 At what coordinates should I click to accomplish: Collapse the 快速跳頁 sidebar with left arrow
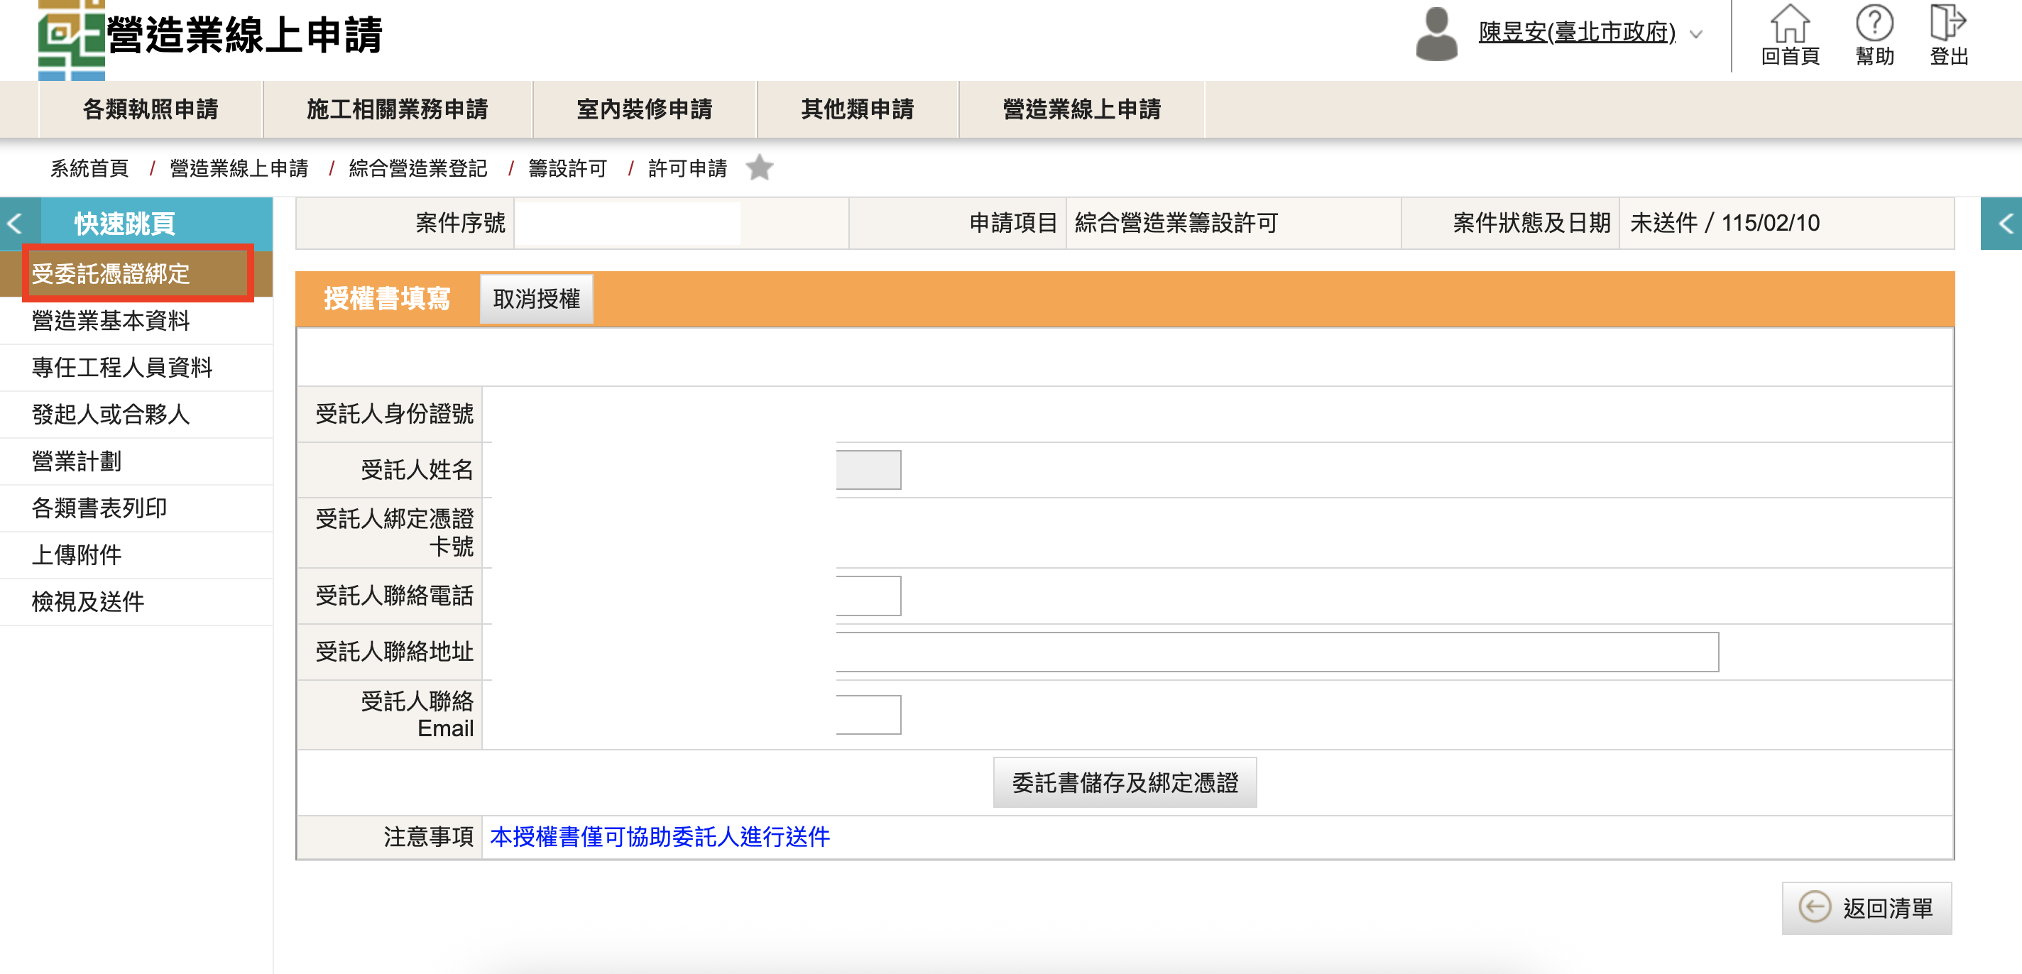[15, 224]
